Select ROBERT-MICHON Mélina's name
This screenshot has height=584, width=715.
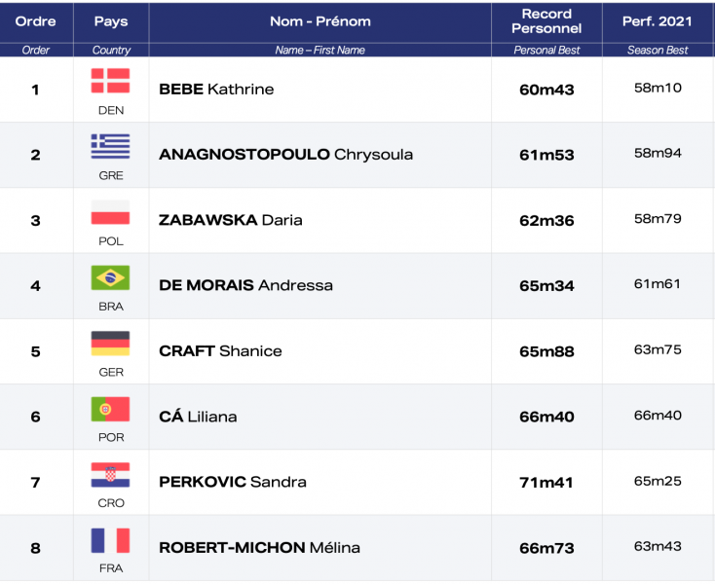(259, 548)
